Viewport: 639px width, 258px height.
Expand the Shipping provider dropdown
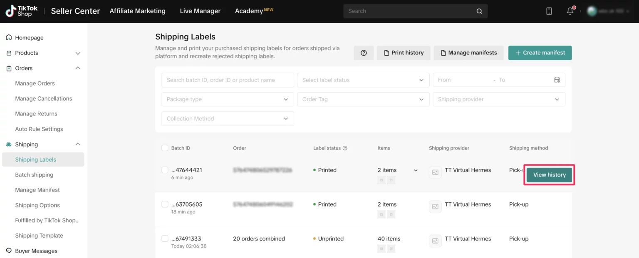coord(498,99)
